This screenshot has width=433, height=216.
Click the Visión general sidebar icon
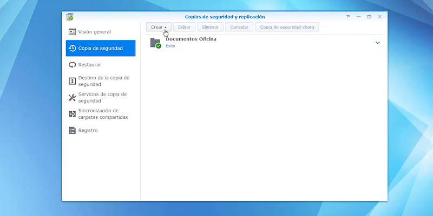pyautogui.click(x=72, y=32)
